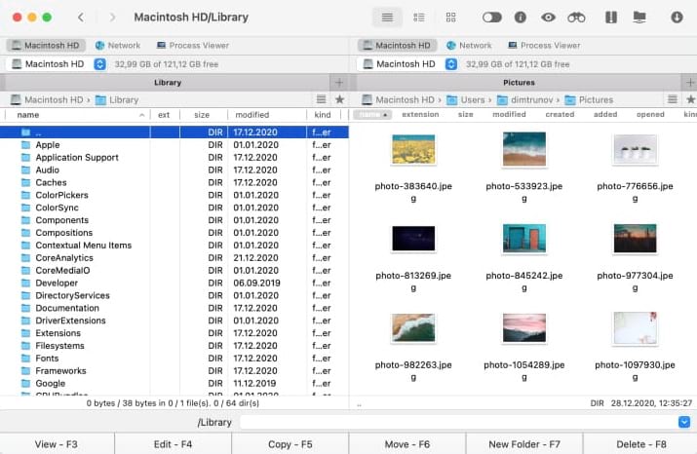This screenshot has height=454, width=697.
Task: Open the right pane Macintosh HD drive dropdown
Action: [450, 64]
